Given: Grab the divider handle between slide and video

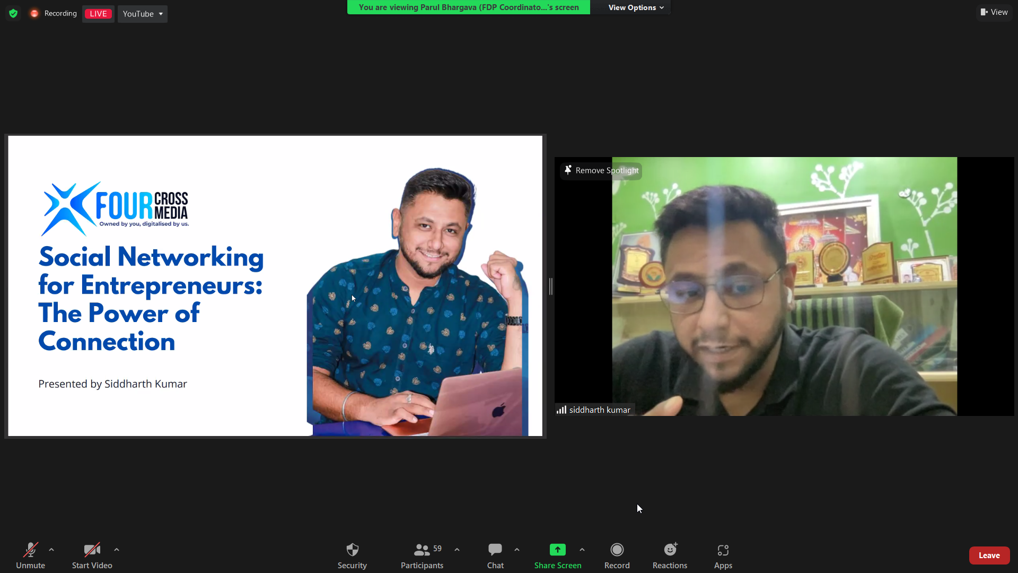Looking at the screenshot, I should tap(550, 286).
